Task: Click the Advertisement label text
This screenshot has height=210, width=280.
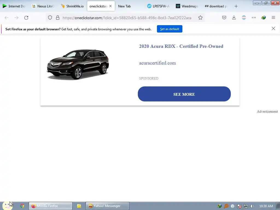Action: point(267,112)
